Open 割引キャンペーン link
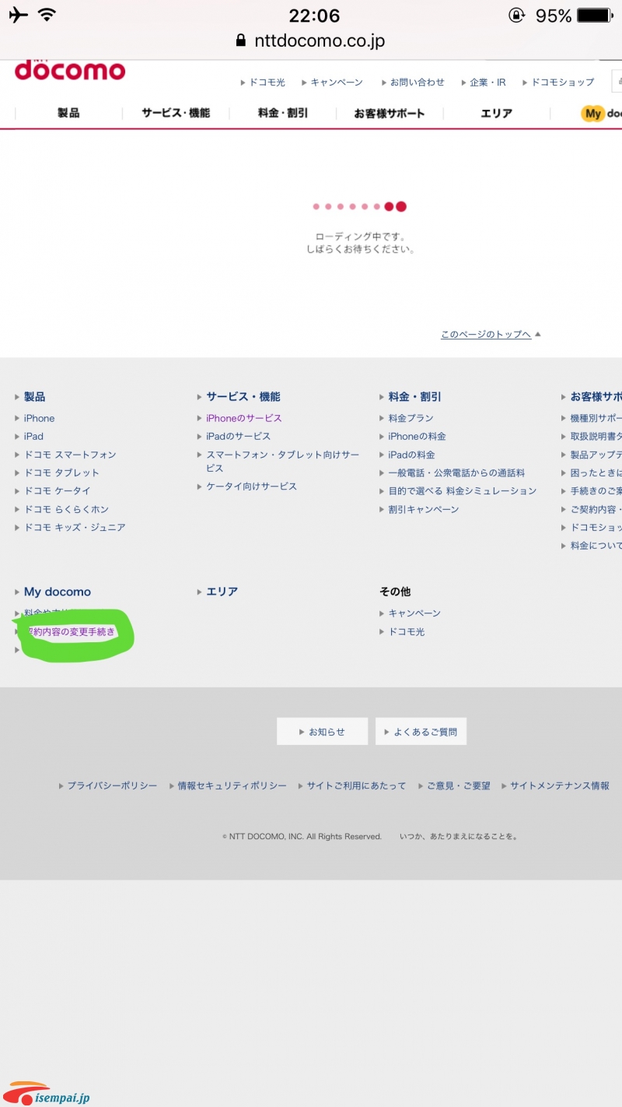Viewport: 622px width, 1107px height. point(424,509)
